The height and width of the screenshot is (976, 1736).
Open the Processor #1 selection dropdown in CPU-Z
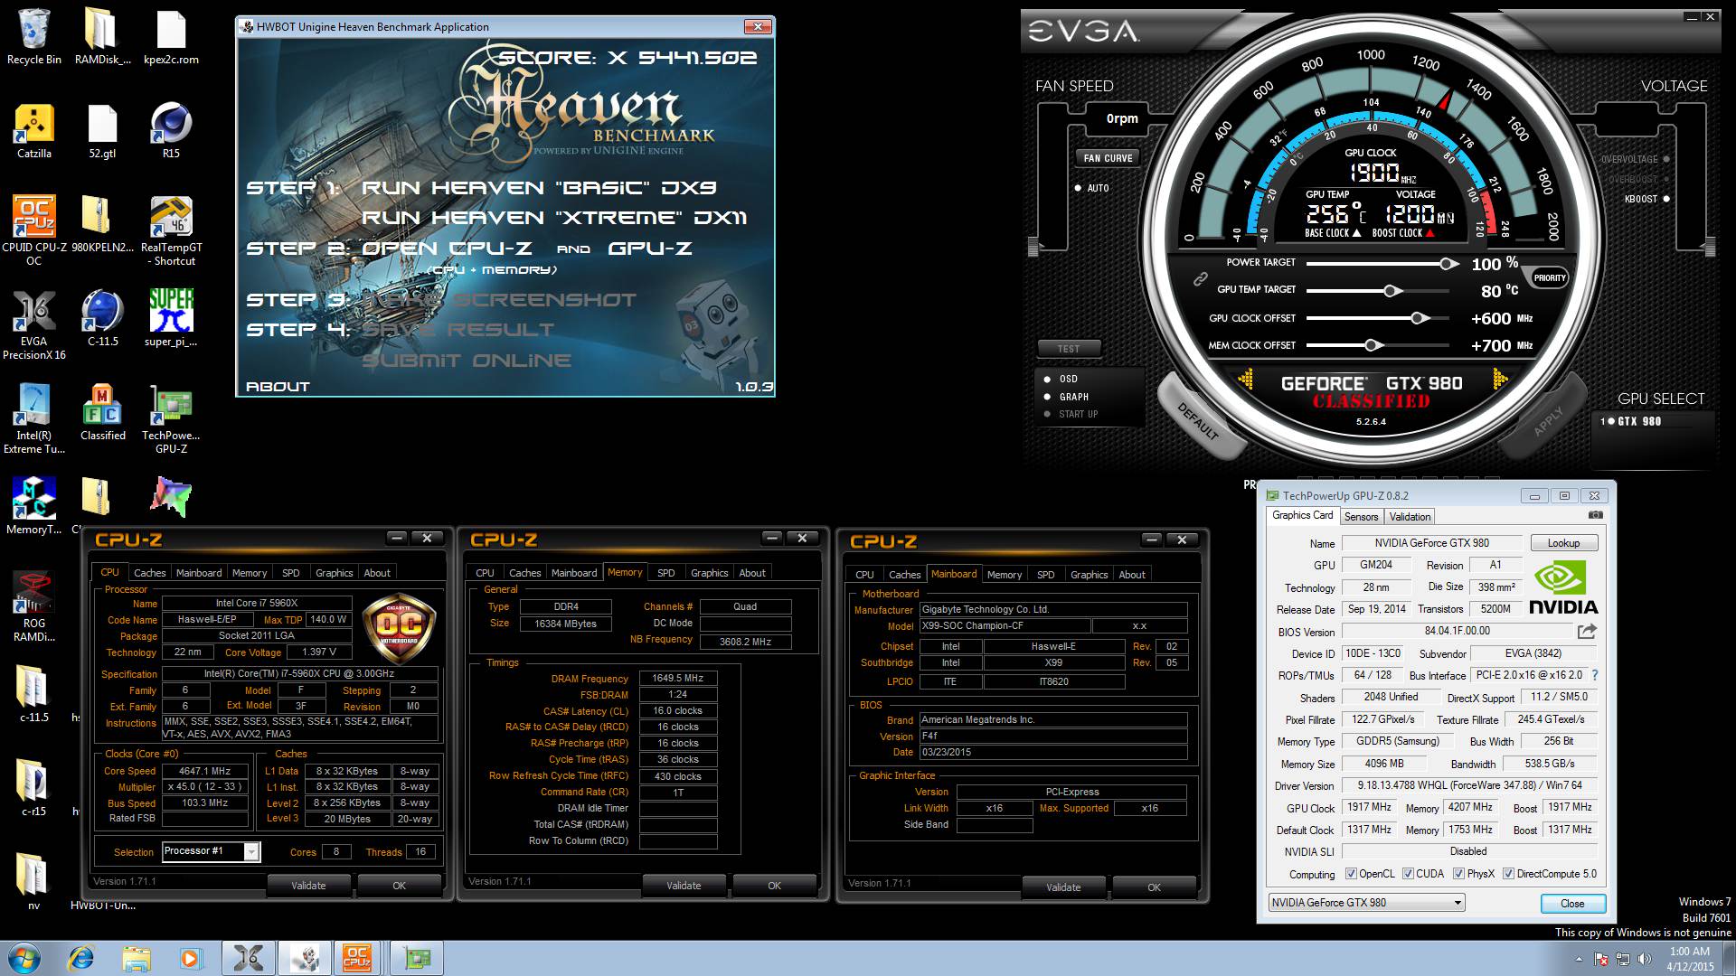[x=251, y=851]
